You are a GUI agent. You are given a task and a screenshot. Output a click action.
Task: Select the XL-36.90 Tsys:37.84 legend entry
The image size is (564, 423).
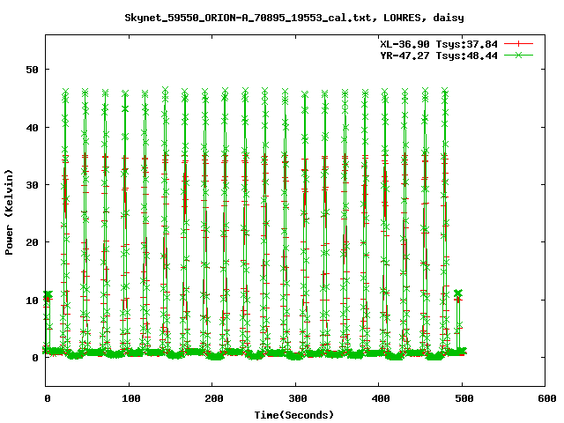click(439, 44)
